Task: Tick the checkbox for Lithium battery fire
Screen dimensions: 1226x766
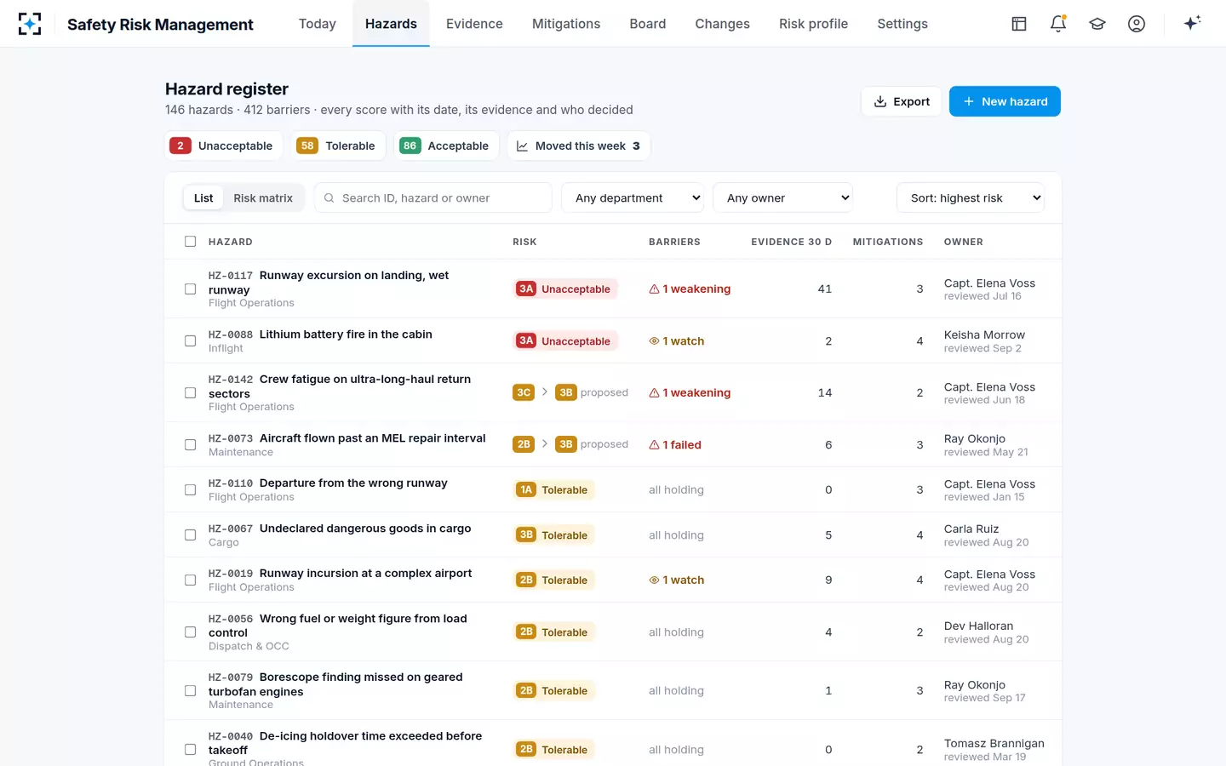Action: pyautogui.click(x=191, y=341)
